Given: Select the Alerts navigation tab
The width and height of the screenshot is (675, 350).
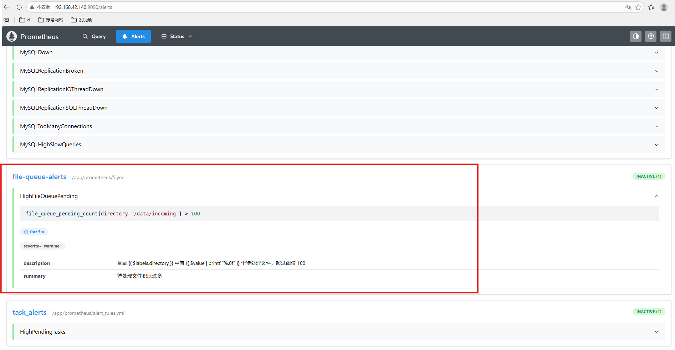Looking at the screenshot, I should 133,36.
